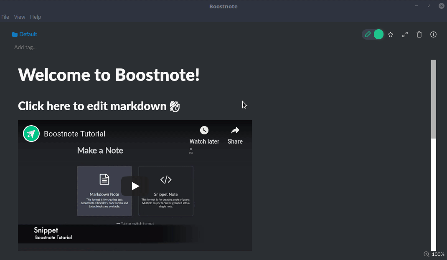447x260 pixels.
Task: Click the Default folder icon
Action: [15, 35]
